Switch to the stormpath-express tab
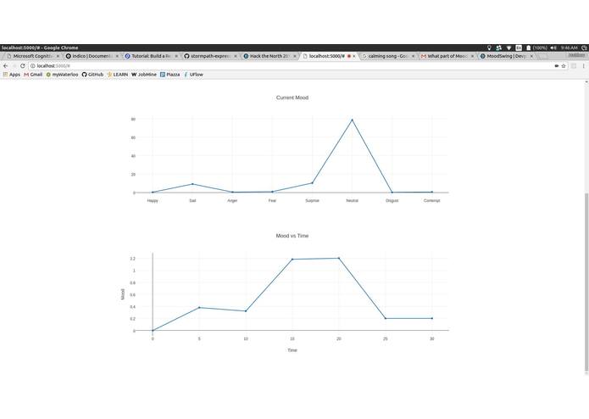This screenshot has width=589, height=419. pos(209,56)
